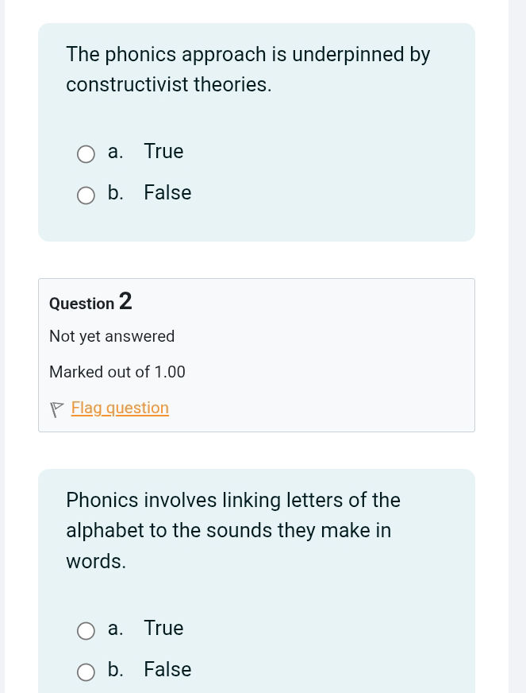Click the 'Not yet answered' status text

point(112,336)
